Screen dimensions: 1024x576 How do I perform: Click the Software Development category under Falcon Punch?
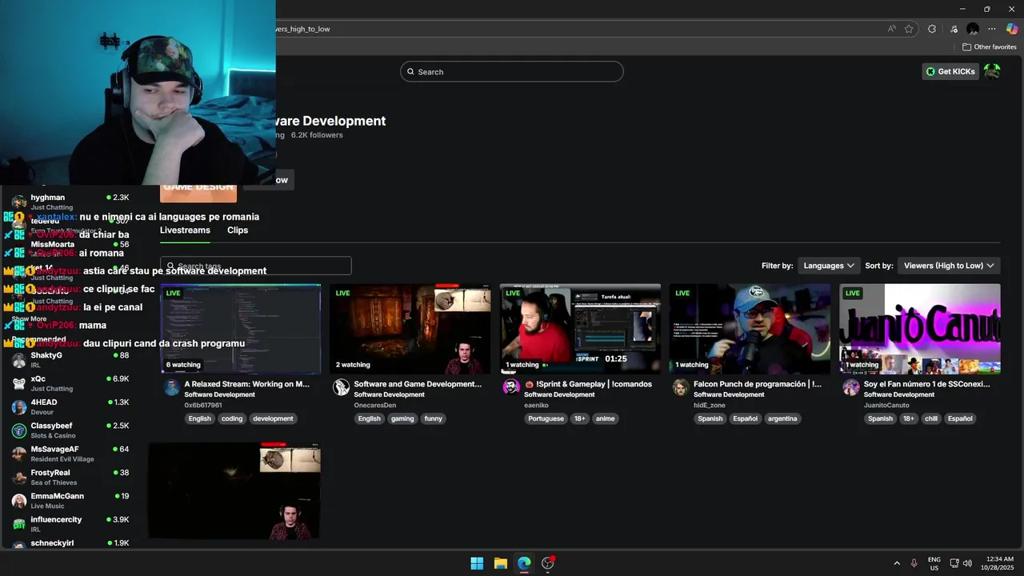click(x=729, y=394)
